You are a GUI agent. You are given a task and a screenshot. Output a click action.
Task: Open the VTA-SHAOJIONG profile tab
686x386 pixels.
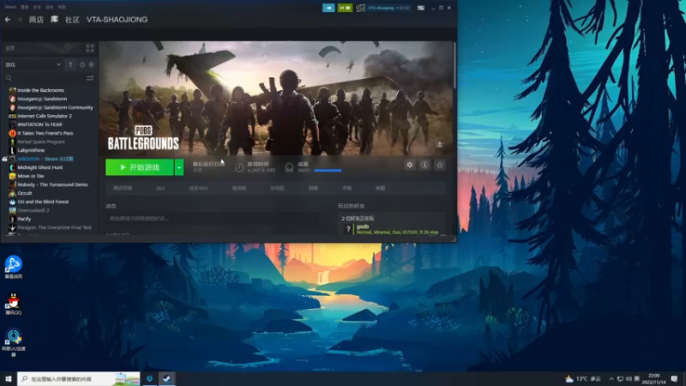117,20
